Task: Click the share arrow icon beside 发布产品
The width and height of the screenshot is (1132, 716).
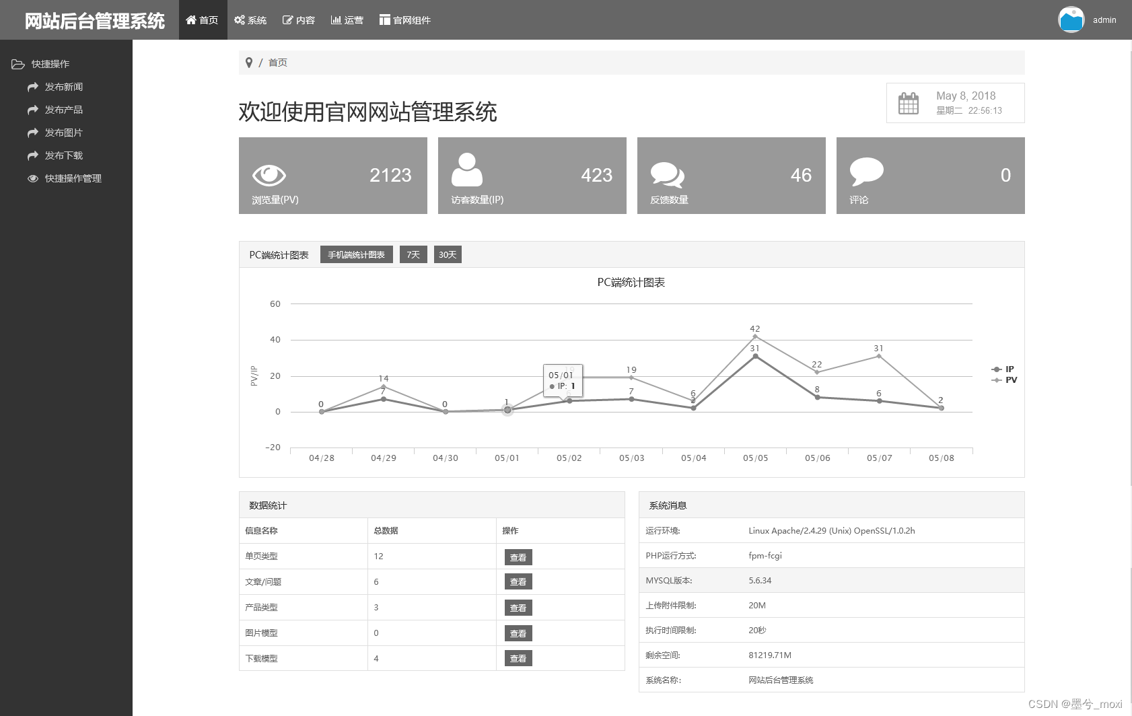Action: coord(32,110)
